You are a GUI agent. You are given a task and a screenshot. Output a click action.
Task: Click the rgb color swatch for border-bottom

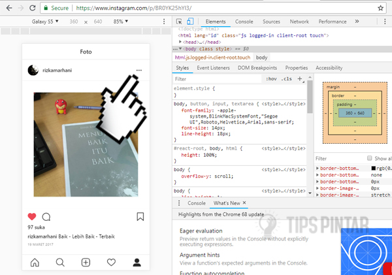(x=374, y=169)
